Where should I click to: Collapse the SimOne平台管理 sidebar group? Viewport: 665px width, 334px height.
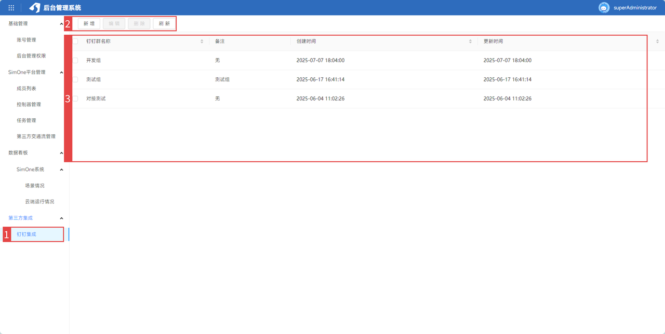pyautogui.click(x=61, y=73)
